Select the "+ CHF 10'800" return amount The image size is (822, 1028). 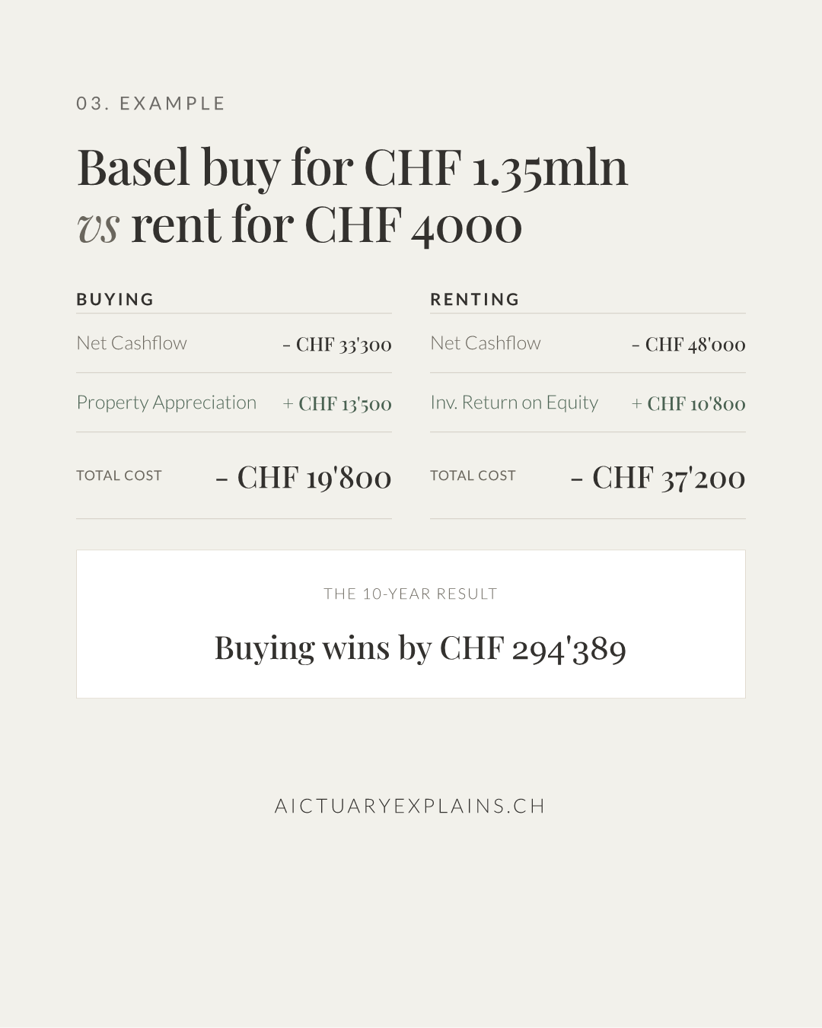tap(689, 404)
